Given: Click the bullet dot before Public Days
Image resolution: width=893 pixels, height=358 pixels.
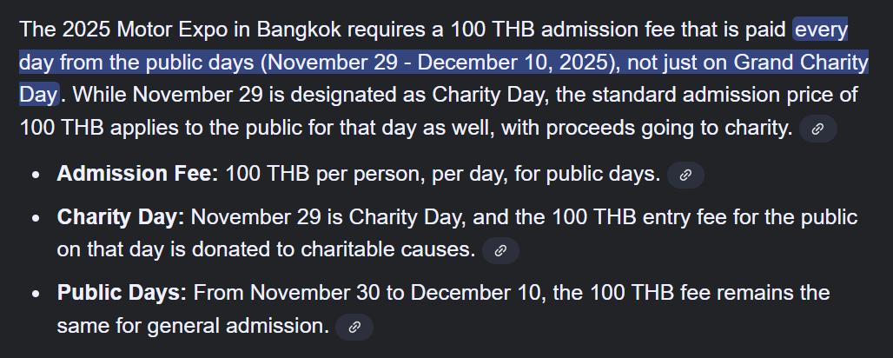Looking at the screenshot, I should [x=36, y=295].
